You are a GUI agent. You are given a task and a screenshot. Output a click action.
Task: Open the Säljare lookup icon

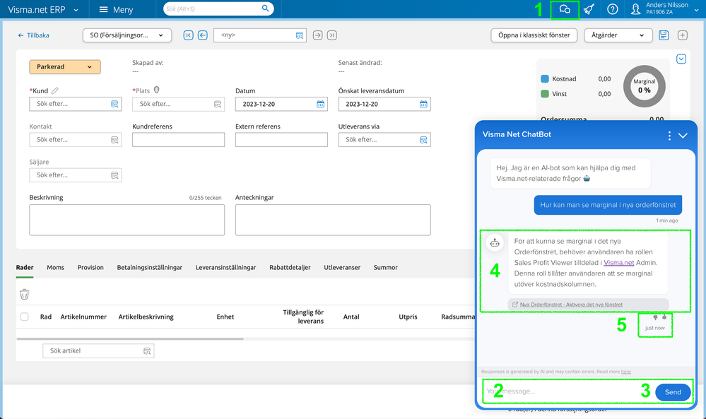114,175
